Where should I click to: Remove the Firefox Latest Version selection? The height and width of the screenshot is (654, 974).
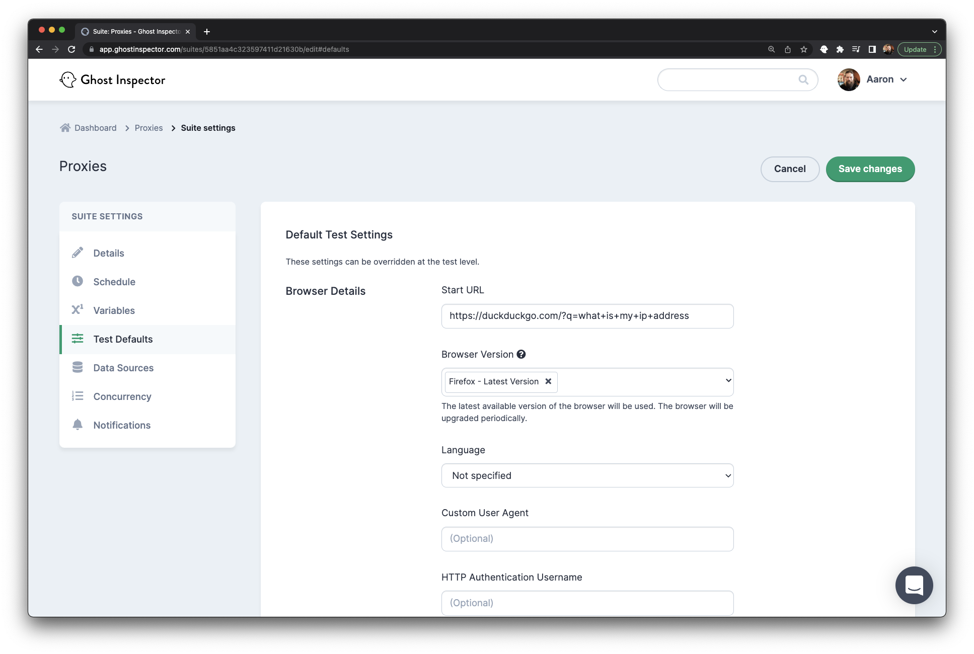coord(548,381)
